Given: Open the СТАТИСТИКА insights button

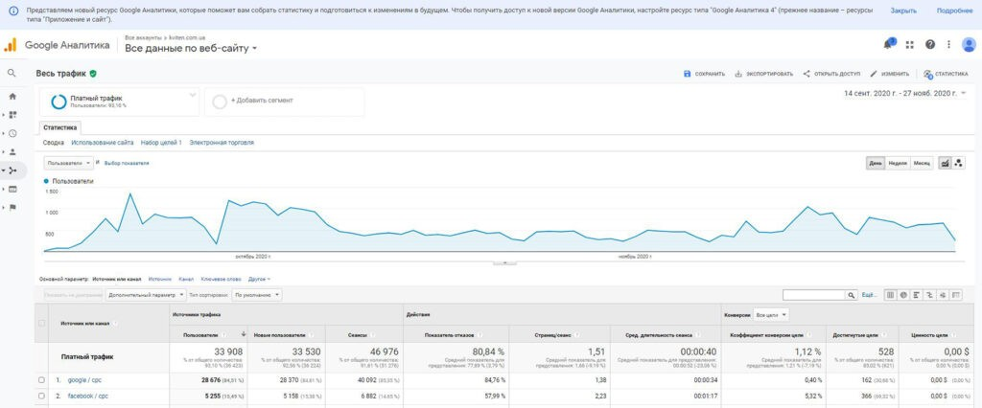Looking at the screenshot, I should point(945,74).
